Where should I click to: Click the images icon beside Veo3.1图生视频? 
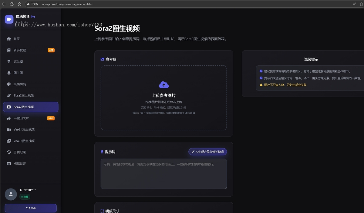click(9, 141)
